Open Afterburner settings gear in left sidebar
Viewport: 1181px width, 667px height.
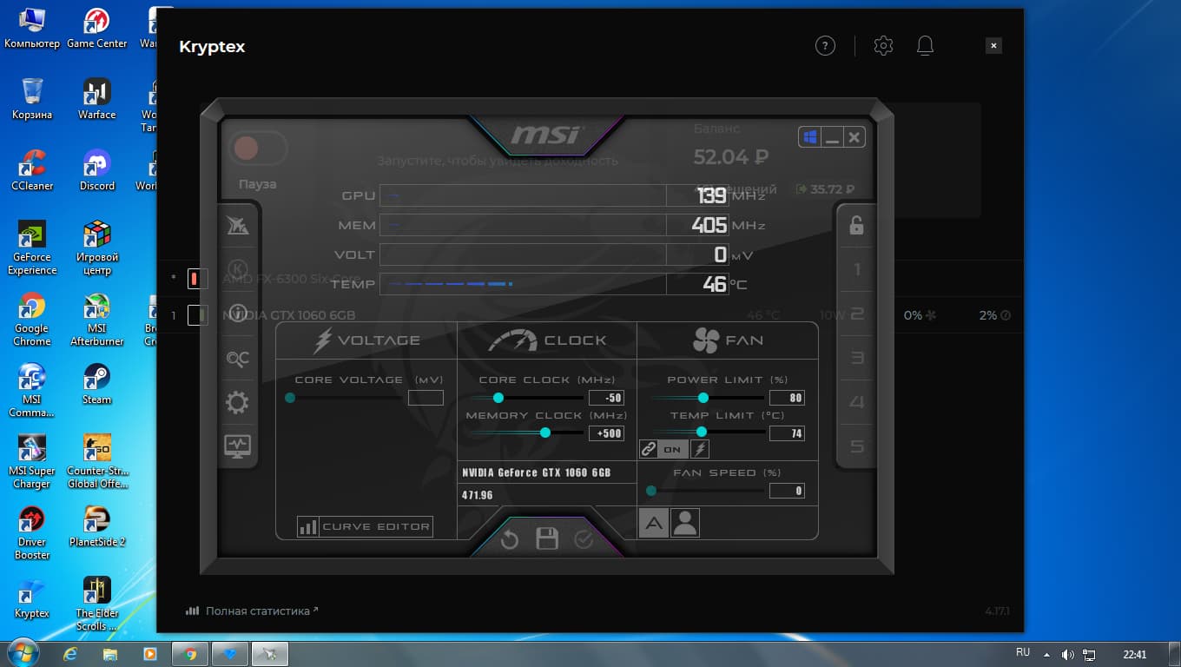237,402
